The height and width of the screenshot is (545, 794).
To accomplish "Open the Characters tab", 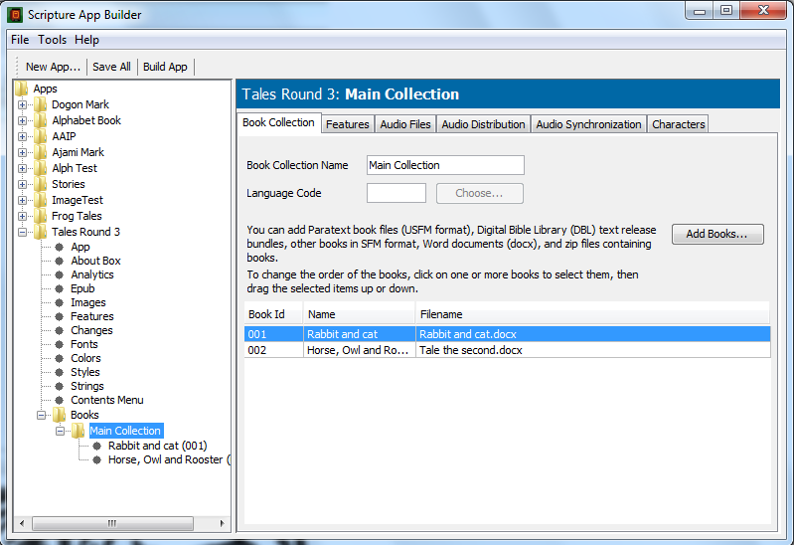I will [x=678, y=124].
